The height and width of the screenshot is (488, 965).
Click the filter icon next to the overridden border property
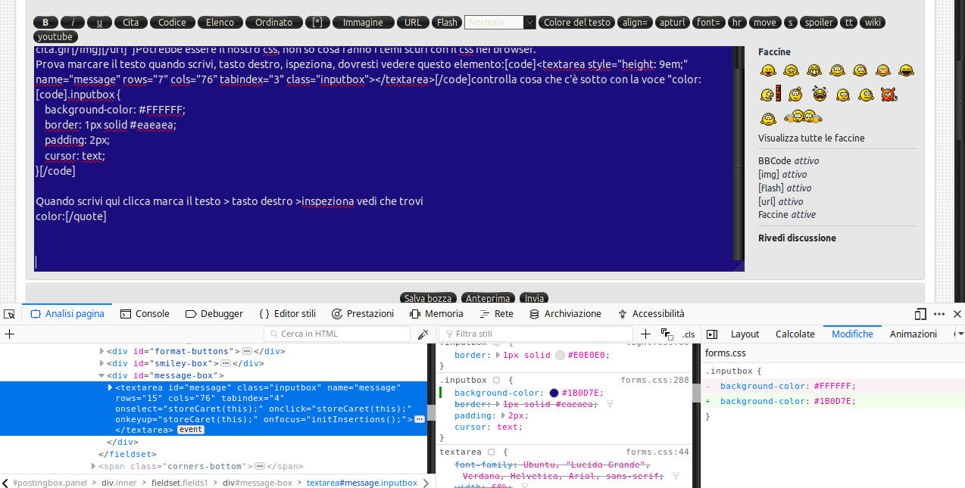610,404
